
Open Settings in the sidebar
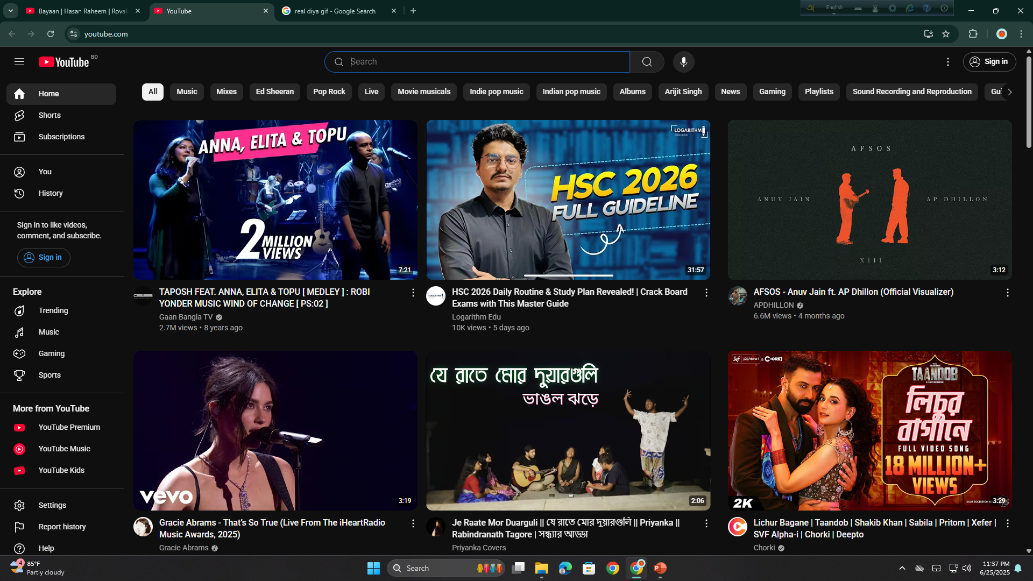tap(61, 505)
